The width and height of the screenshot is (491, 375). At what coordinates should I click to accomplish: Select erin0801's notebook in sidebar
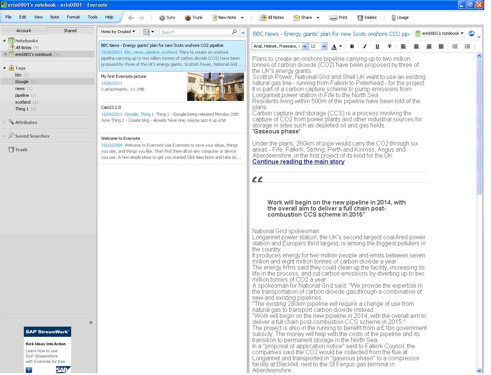point(48,54)
